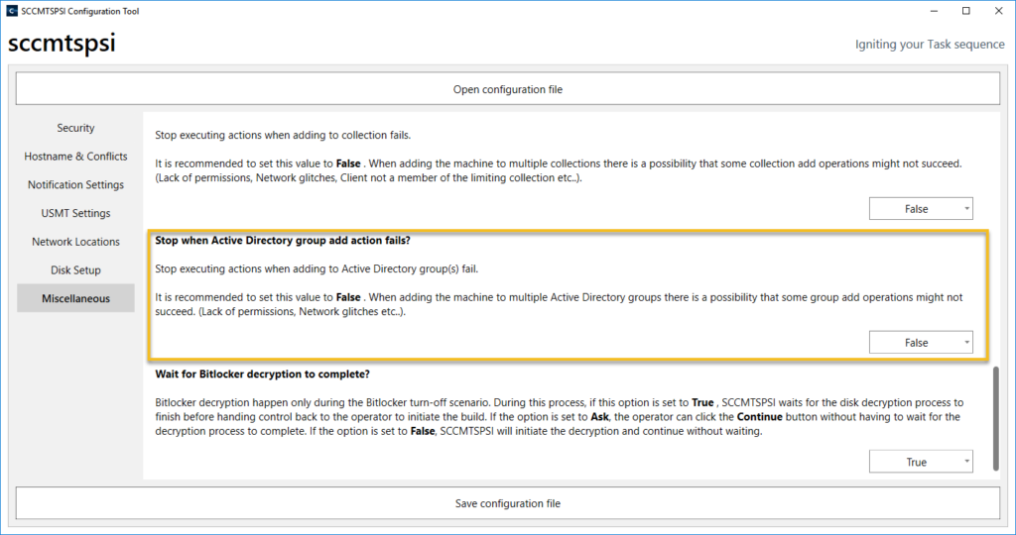Screen dimensions: 1016x535
Task: Switch to Hostname & Conflicts section
Action: click(x=75, y=157)
